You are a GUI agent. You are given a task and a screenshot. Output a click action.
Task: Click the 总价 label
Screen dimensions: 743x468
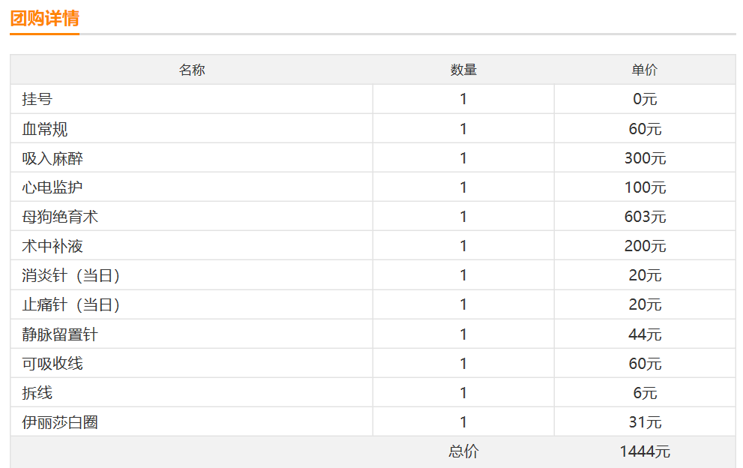463,451
